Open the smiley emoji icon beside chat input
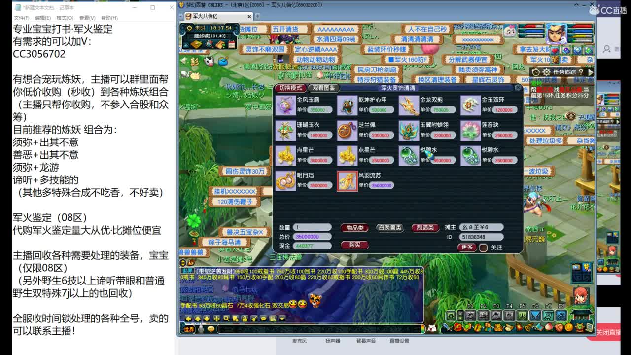 pyautogui.click(x=210, y=329)
